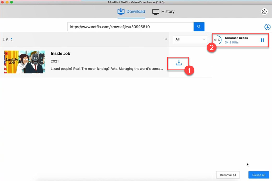Click the 34.2 KB/s speed text
Viewport: 272px width, 181px height.
pyautogui.click(x=232, y=42)
